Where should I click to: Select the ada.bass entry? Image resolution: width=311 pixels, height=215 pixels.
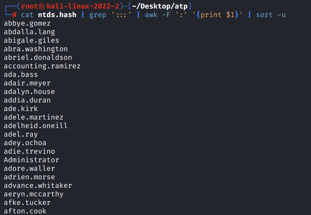[21, 74]
